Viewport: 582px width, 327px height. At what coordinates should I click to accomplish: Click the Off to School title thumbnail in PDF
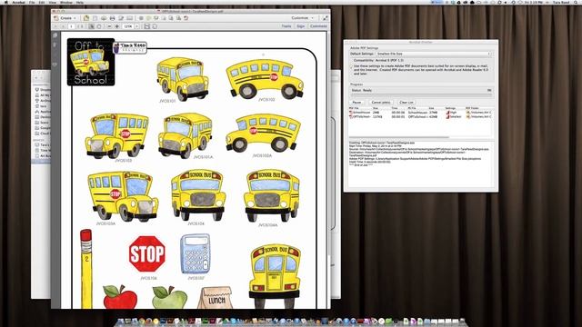click(x=91, y=62)
